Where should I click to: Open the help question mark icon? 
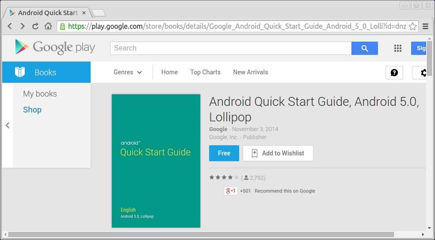pos(394,73)
